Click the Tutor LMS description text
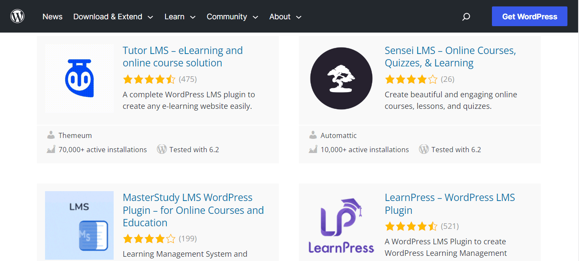This screenshot has width=579, height=261. (189, 100)
